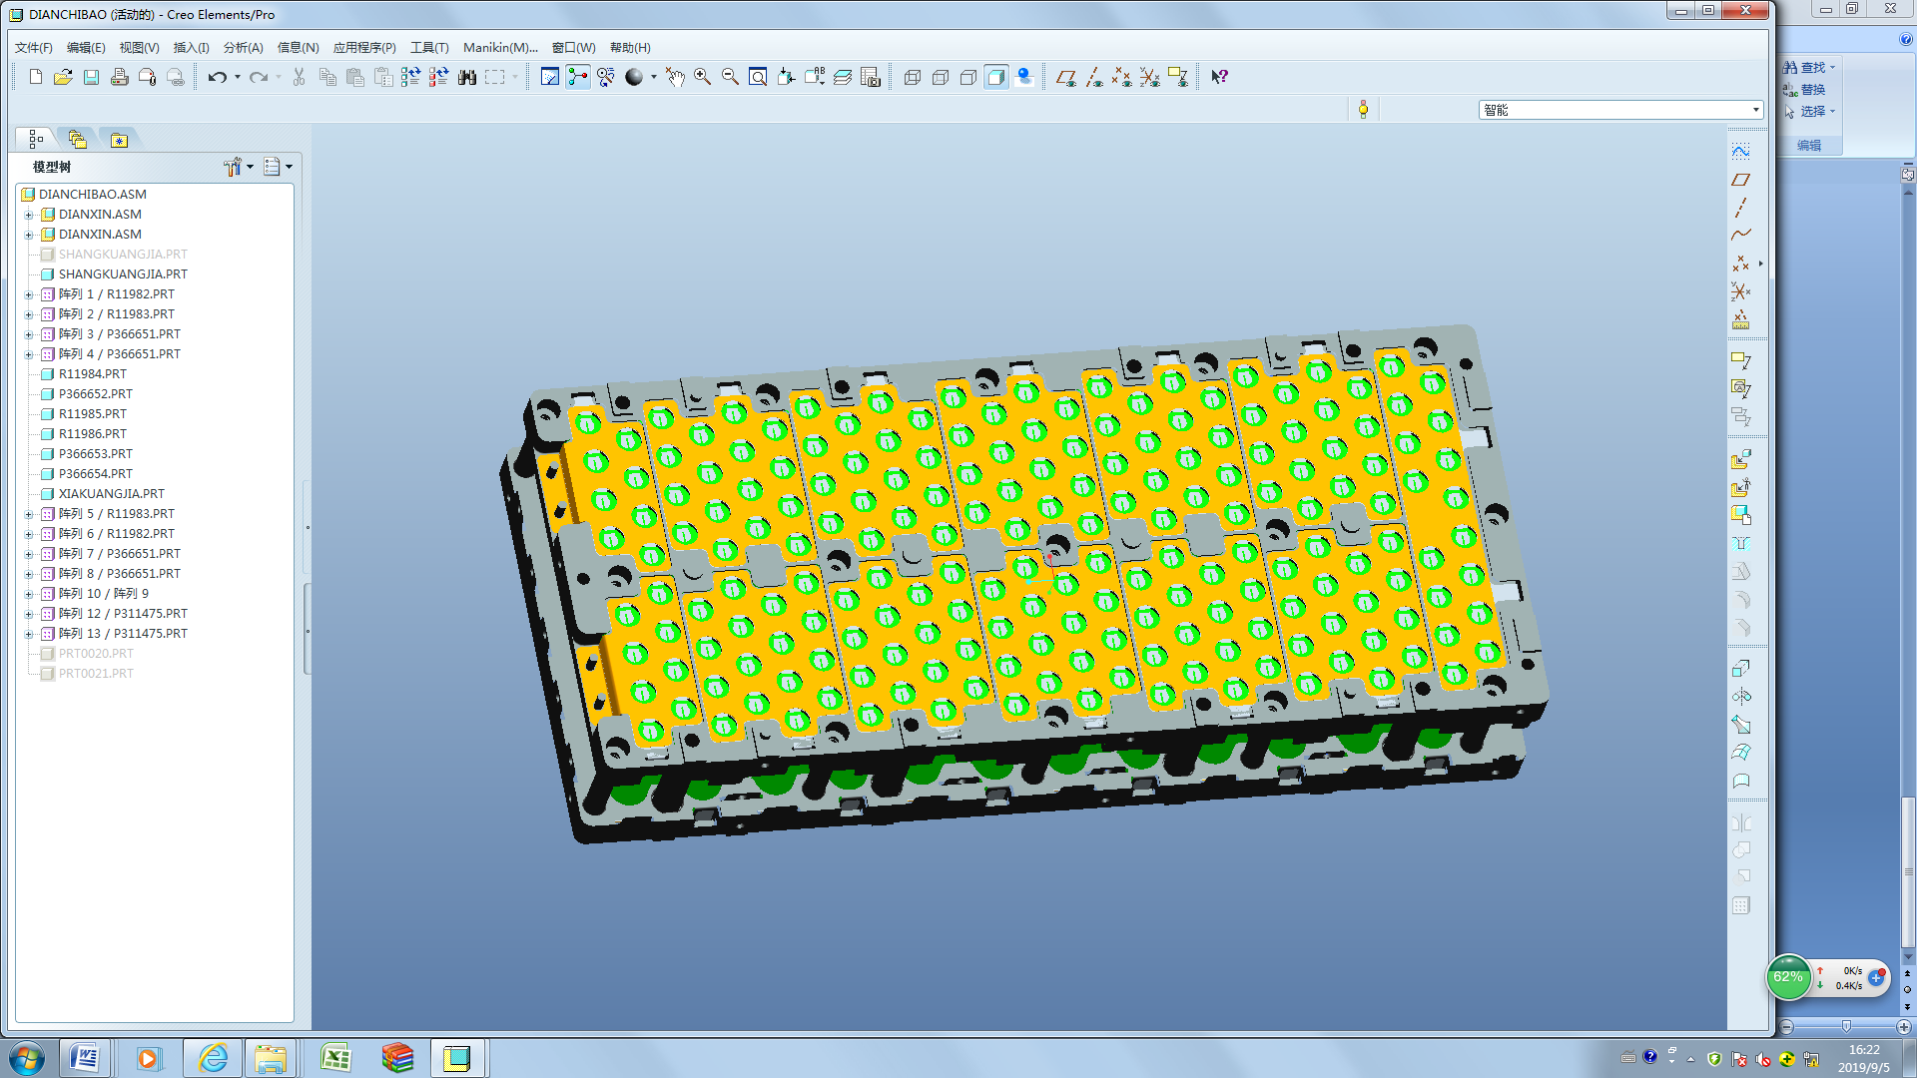Select XIAKUANGJIA.PRT in model tree
The image size is (1917, 1078).
111,494
